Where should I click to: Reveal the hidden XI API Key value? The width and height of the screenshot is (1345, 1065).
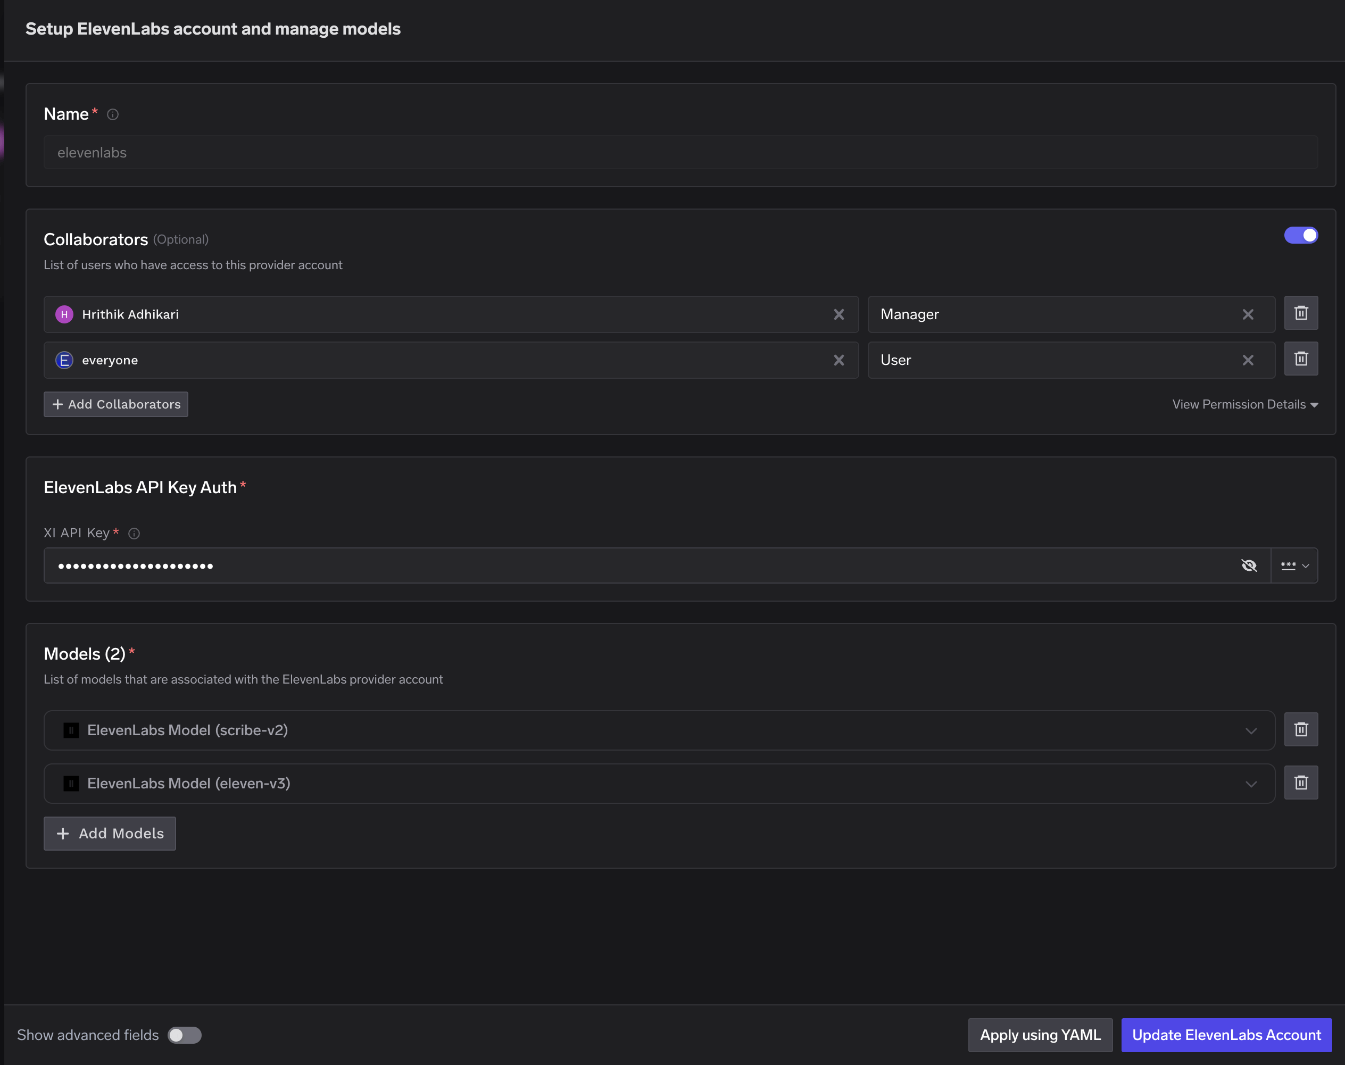pyautogui.click(x=1249, y=565)
